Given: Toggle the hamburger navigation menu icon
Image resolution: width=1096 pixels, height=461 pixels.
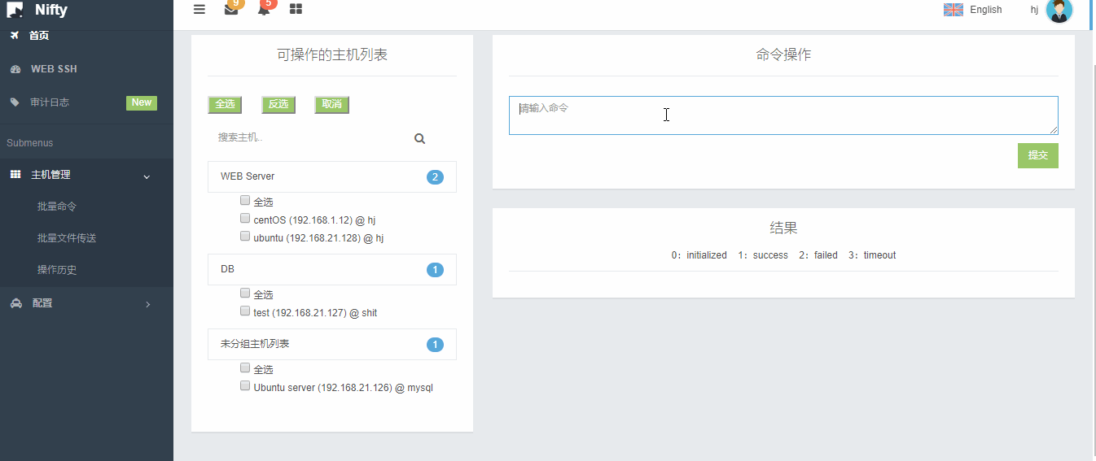Looking at the screenshot, I should 199,9.
